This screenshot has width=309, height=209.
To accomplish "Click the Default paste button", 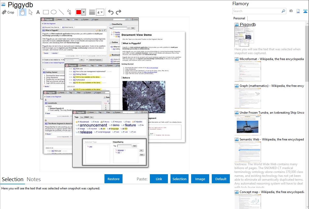I will click(x=221, y=179).
